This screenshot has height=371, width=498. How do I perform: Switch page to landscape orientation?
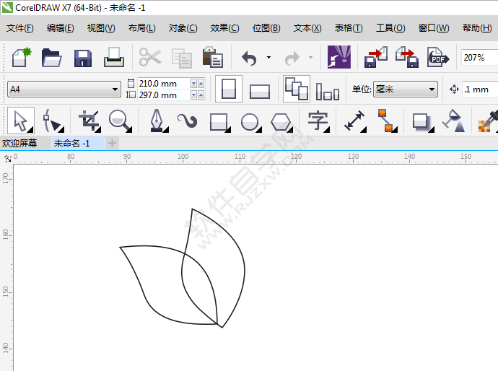click(x=260, y=90)
